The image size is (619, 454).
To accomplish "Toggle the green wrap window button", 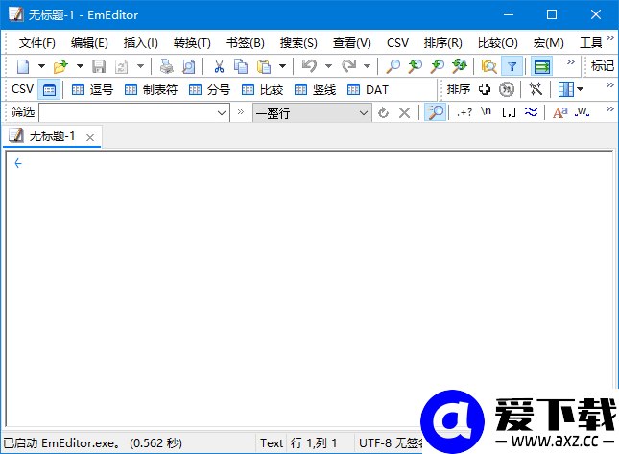I will tap(541, 66).
